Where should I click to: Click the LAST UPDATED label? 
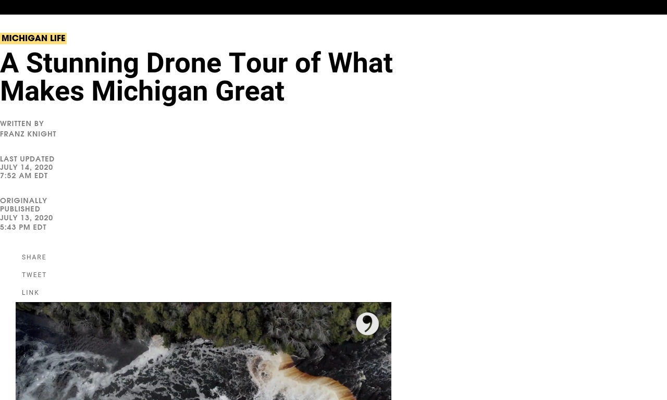(x=27, y=159)
